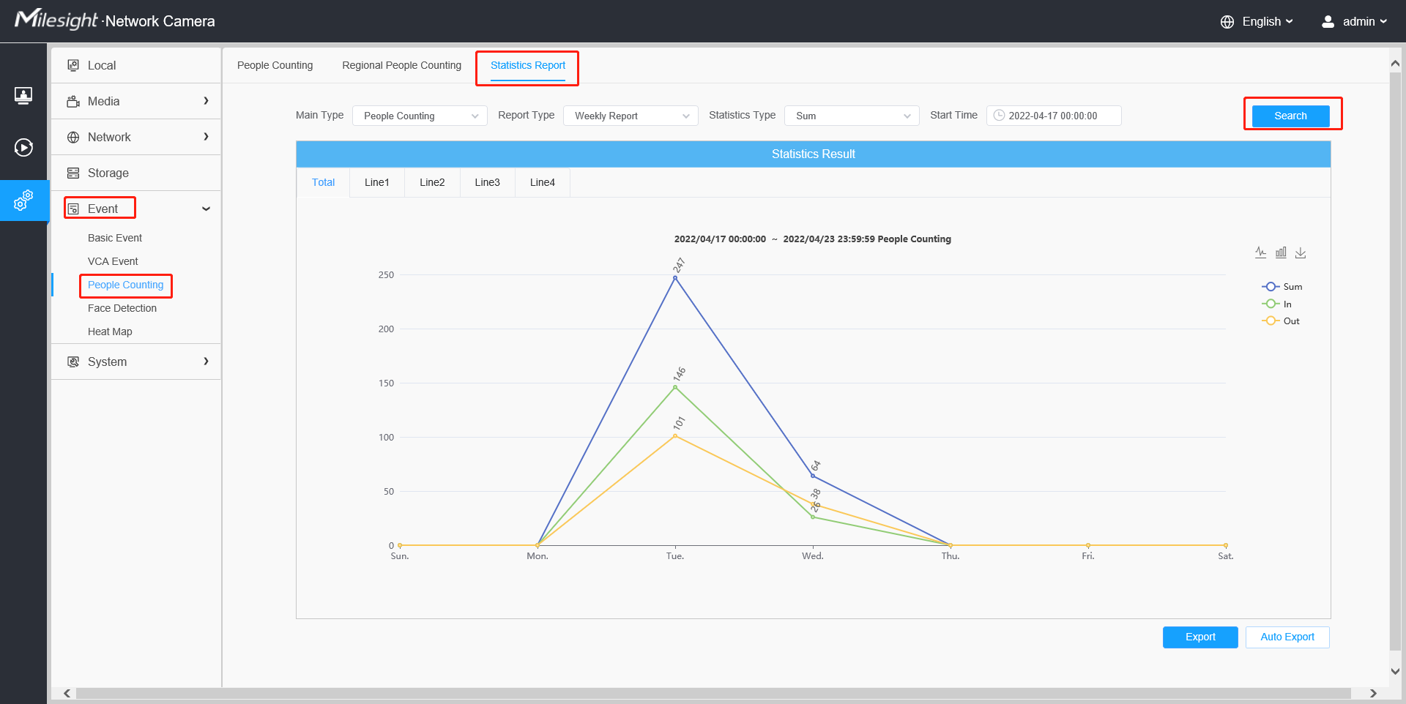This screenshot has height=704, width=1406.
Task: Select the Line3 result tab
Action: coord(487,182)
